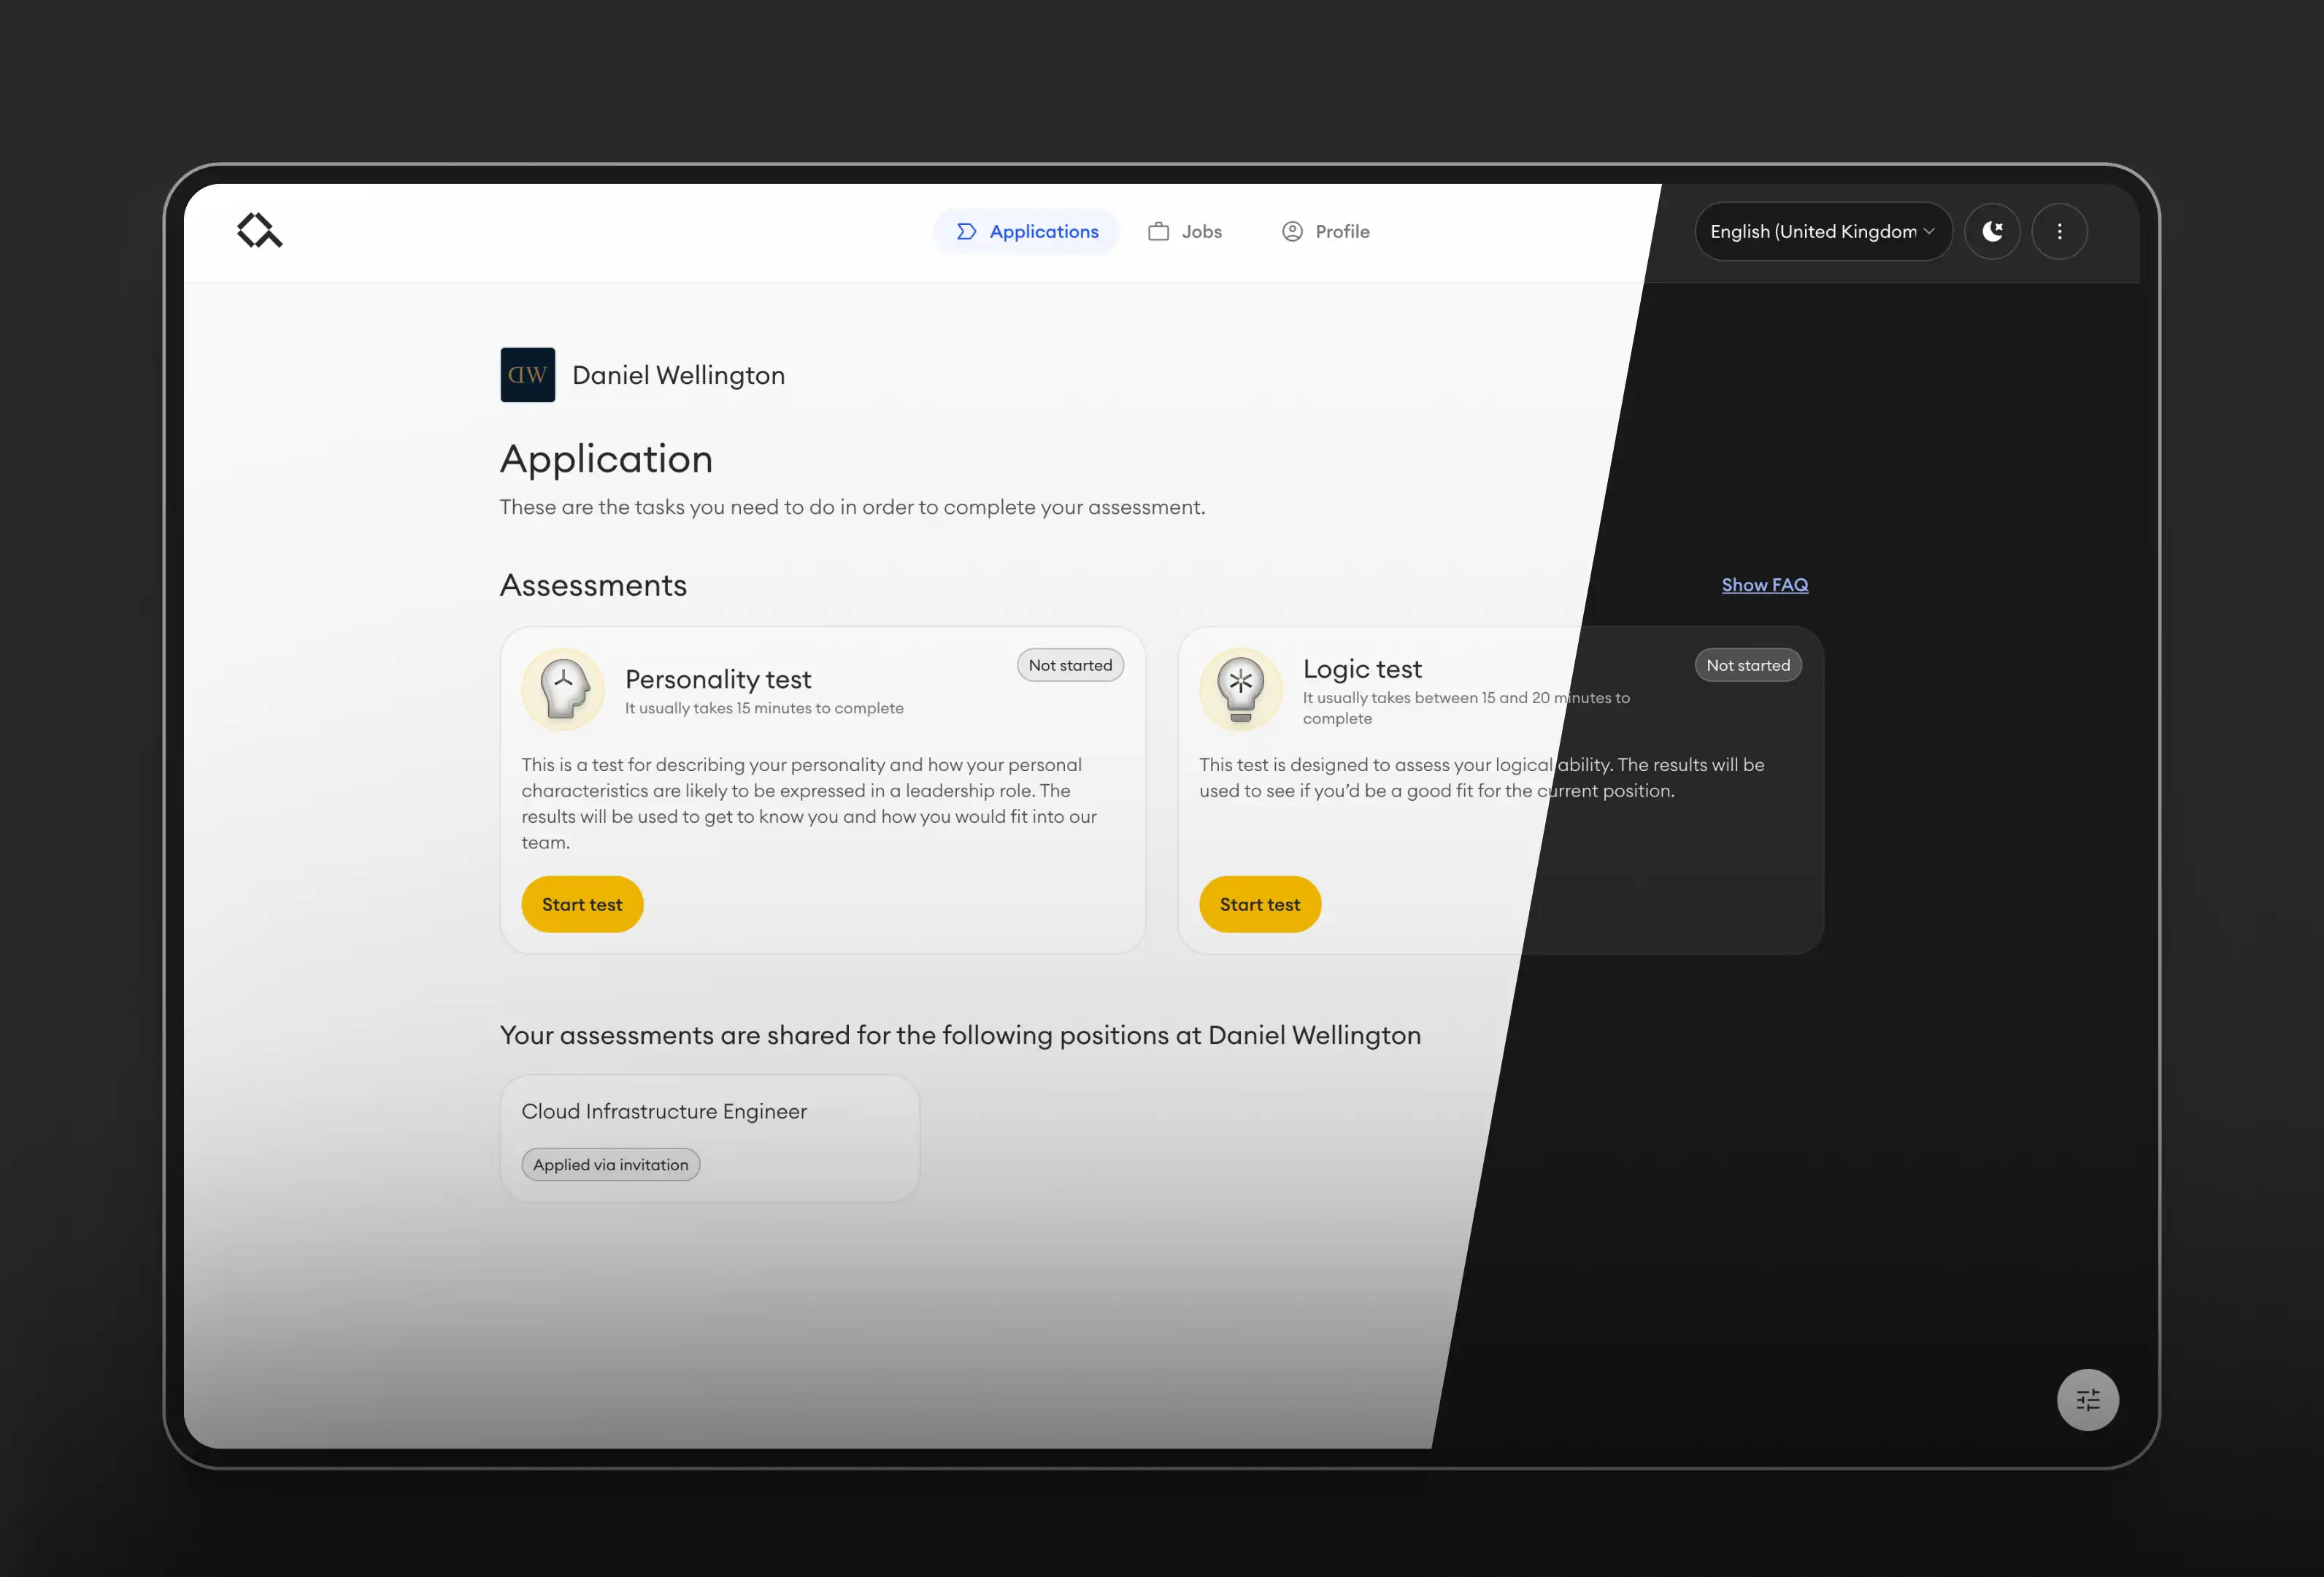Viewport: 2324px width, 1577px height.
Task: Start the Logic test
Action: point(1260,904)
